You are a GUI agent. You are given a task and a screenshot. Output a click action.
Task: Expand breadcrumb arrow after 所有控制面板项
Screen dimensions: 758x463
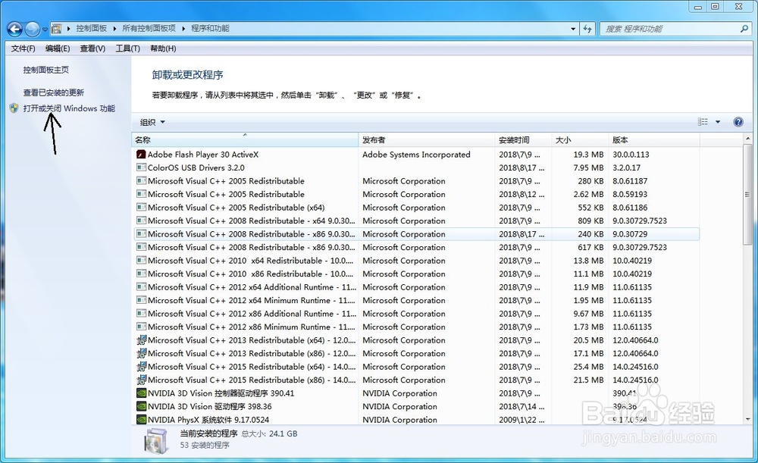coord(183,29)
